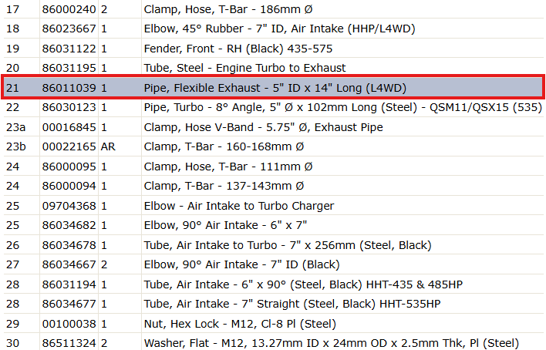Select Nut, Hex Lock - M12 row
The width and height of the screenshot is (546, 350).
pyautogui.click(x=273, y=324)
